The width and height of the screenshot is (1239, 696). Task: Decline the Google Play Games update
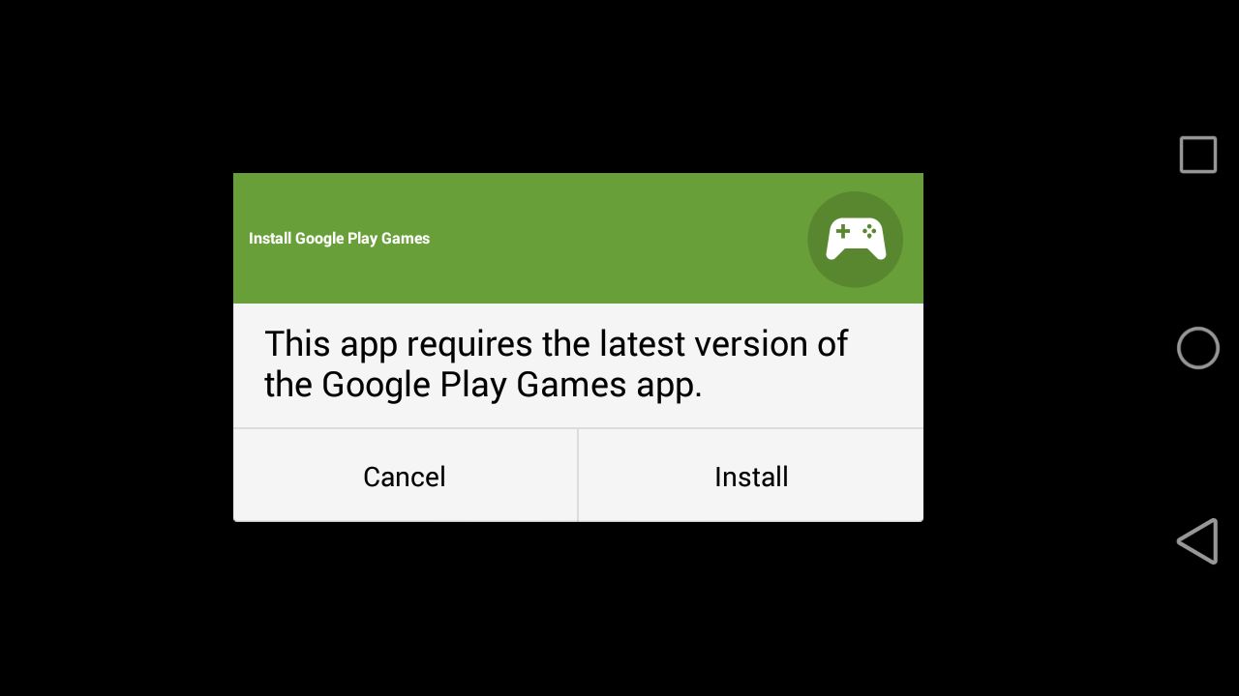[x=405, y=476]
